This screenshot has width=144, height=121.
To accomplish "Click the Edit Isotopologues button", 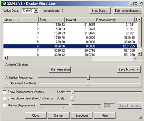I will click(128, 11).
